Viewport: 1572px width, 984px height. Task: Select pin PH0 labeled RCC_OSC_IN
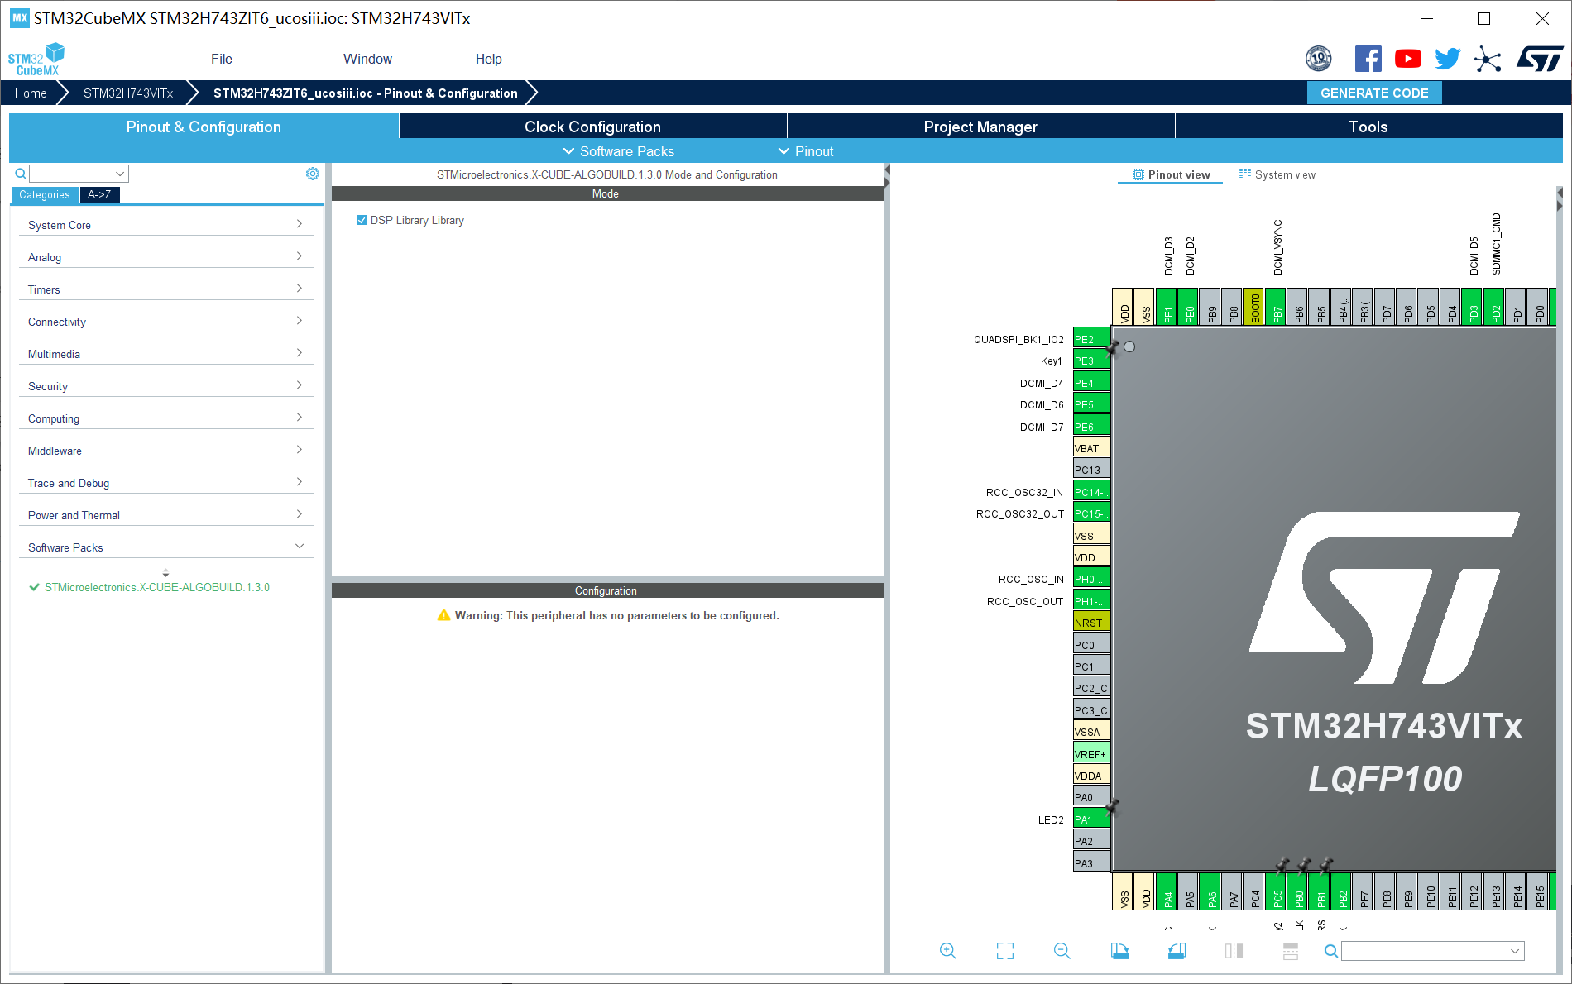[x=1091, y=579]
